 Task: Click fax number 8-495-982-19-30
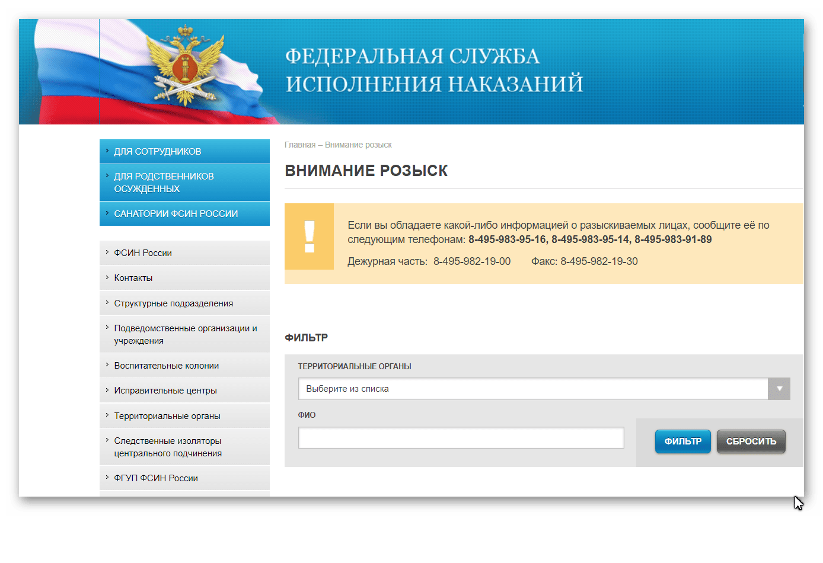coord(599,261)
